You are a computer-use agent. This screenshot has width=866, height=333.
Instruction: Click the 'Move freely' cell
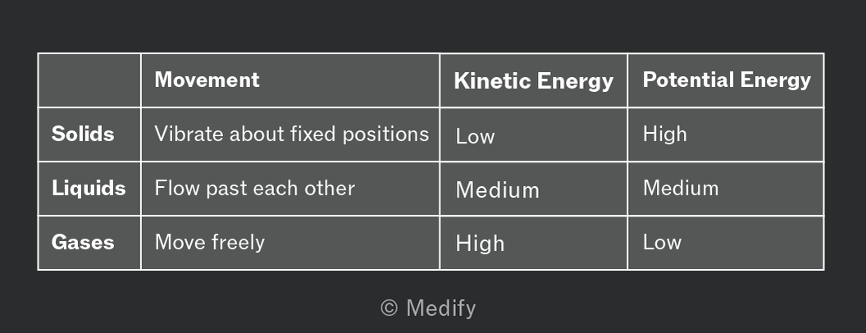click(x=290, y=243)
